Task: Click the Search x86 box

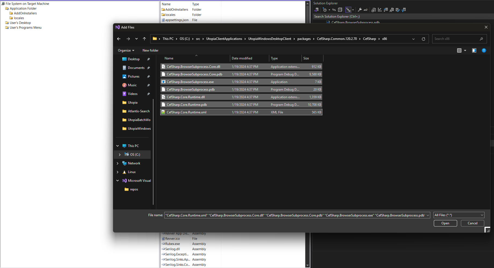Action: (x=459, y=39)
